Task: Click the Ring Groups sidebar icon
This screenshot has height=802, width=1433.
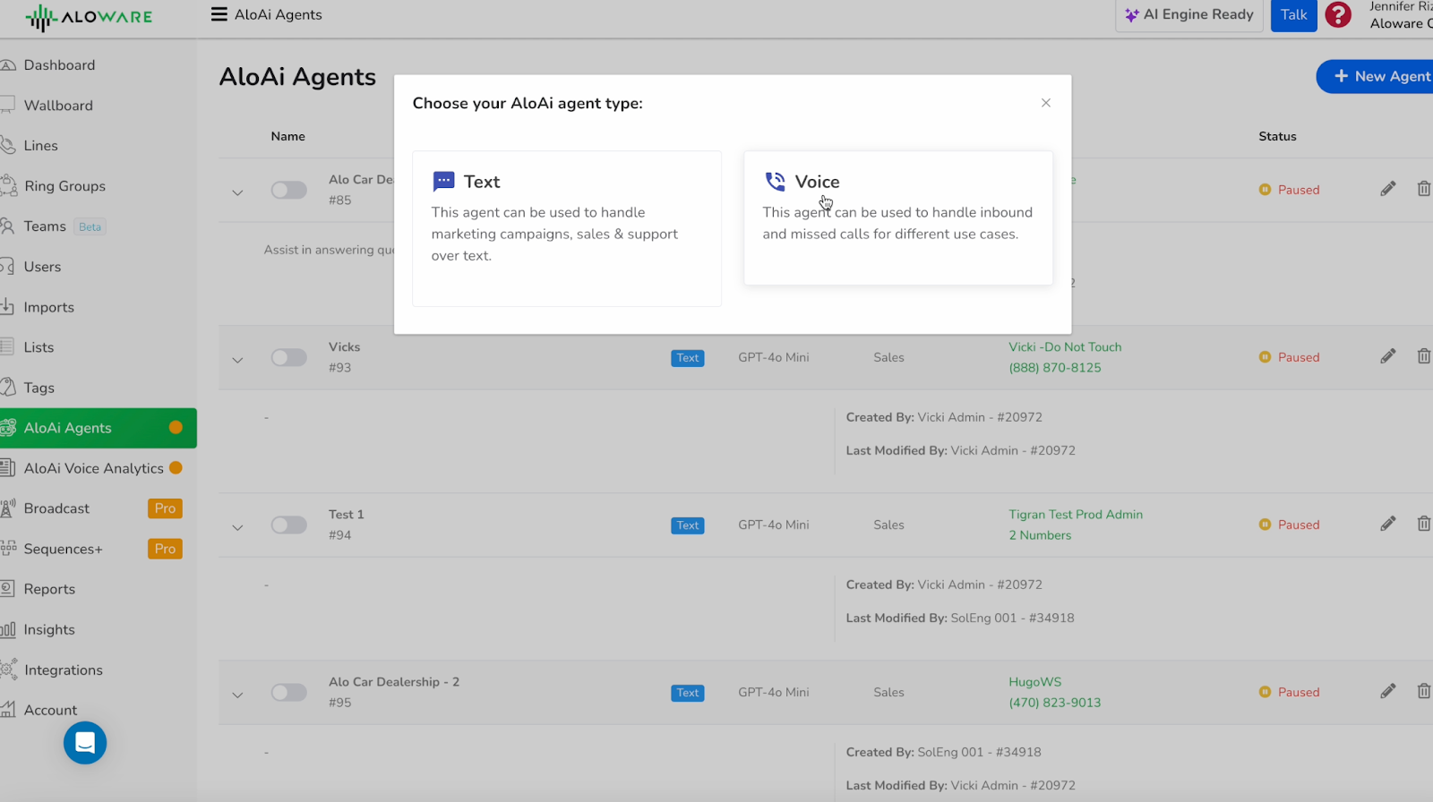Action: pyautogui.click(x=8, y=185)
